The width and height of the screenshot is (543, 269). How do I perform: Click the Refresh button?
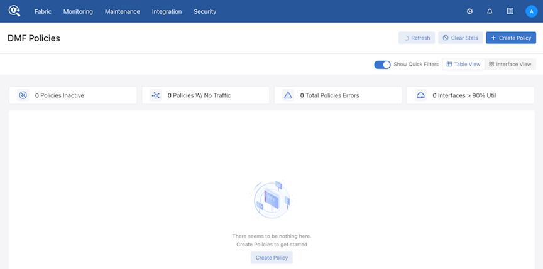point(417,38)
